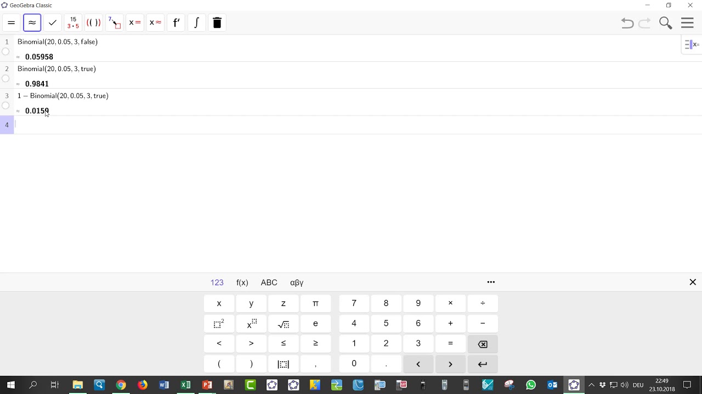Tap the greater-than-or-equal (≥) key
Image resolution: width=702 pixels, height=394 pixels.
point(315,344)
